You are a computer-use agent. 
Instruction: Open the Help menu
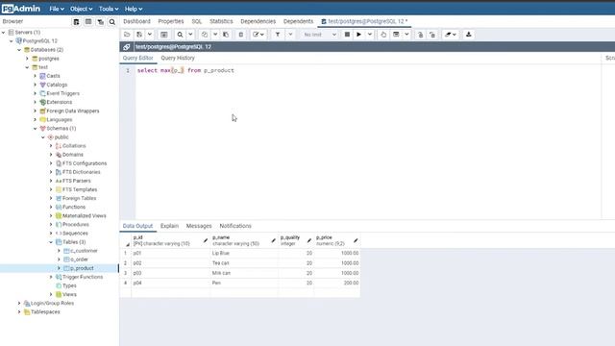pos(134,9)
